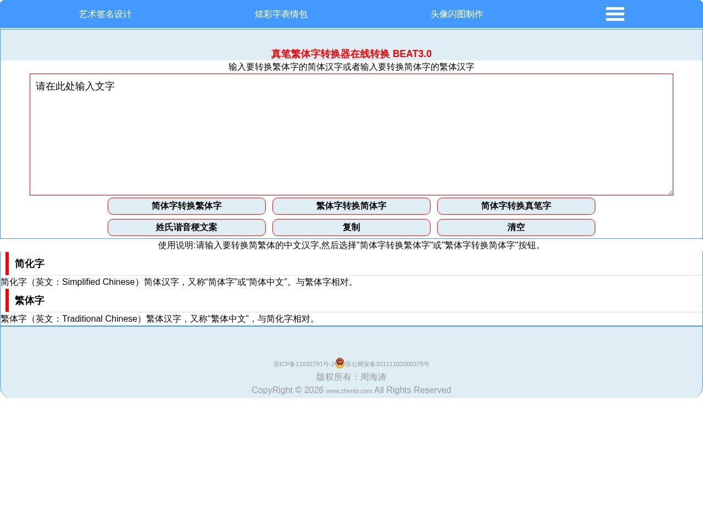
Task: Click the page title 真笔繁体字转换器在线转换 BEAT3.0
Action: (351, 54)
